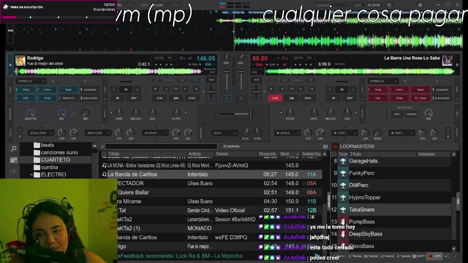Trigger the PumpBass sample pad icon
Viewport: 468px width, 263px height.
point(343,222)
